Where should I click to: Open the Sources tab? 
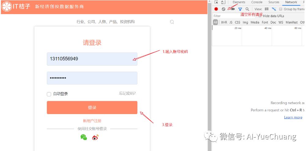[274, 2]
